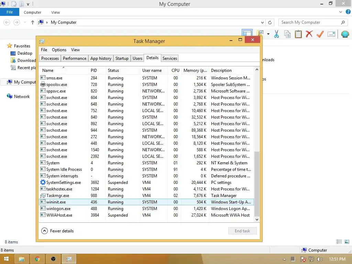Click the breadcrumb arrow before My Computer
Image resolution: width=352 pixels, height=264 pixels.
(47, 22)
